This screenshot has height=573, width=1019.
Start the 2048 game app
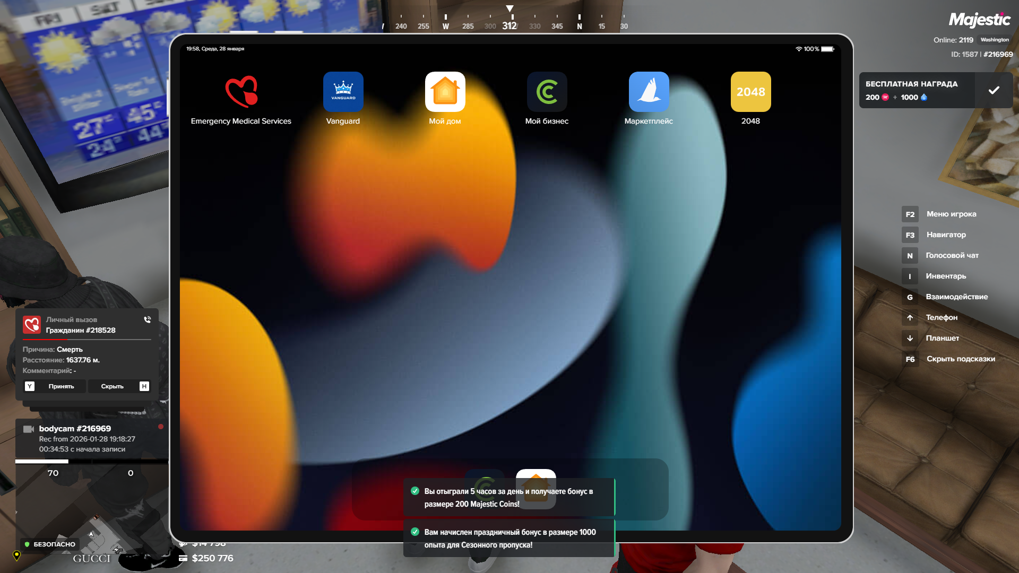coord(750,92)
